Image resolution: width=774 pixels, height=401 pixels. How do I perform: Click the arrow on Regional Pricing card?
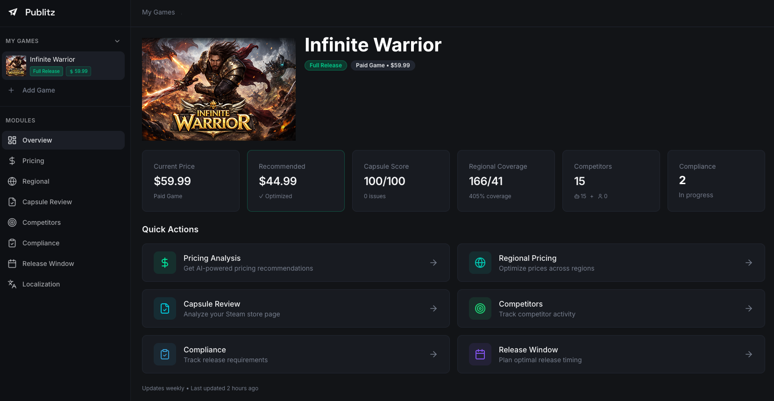749,263
